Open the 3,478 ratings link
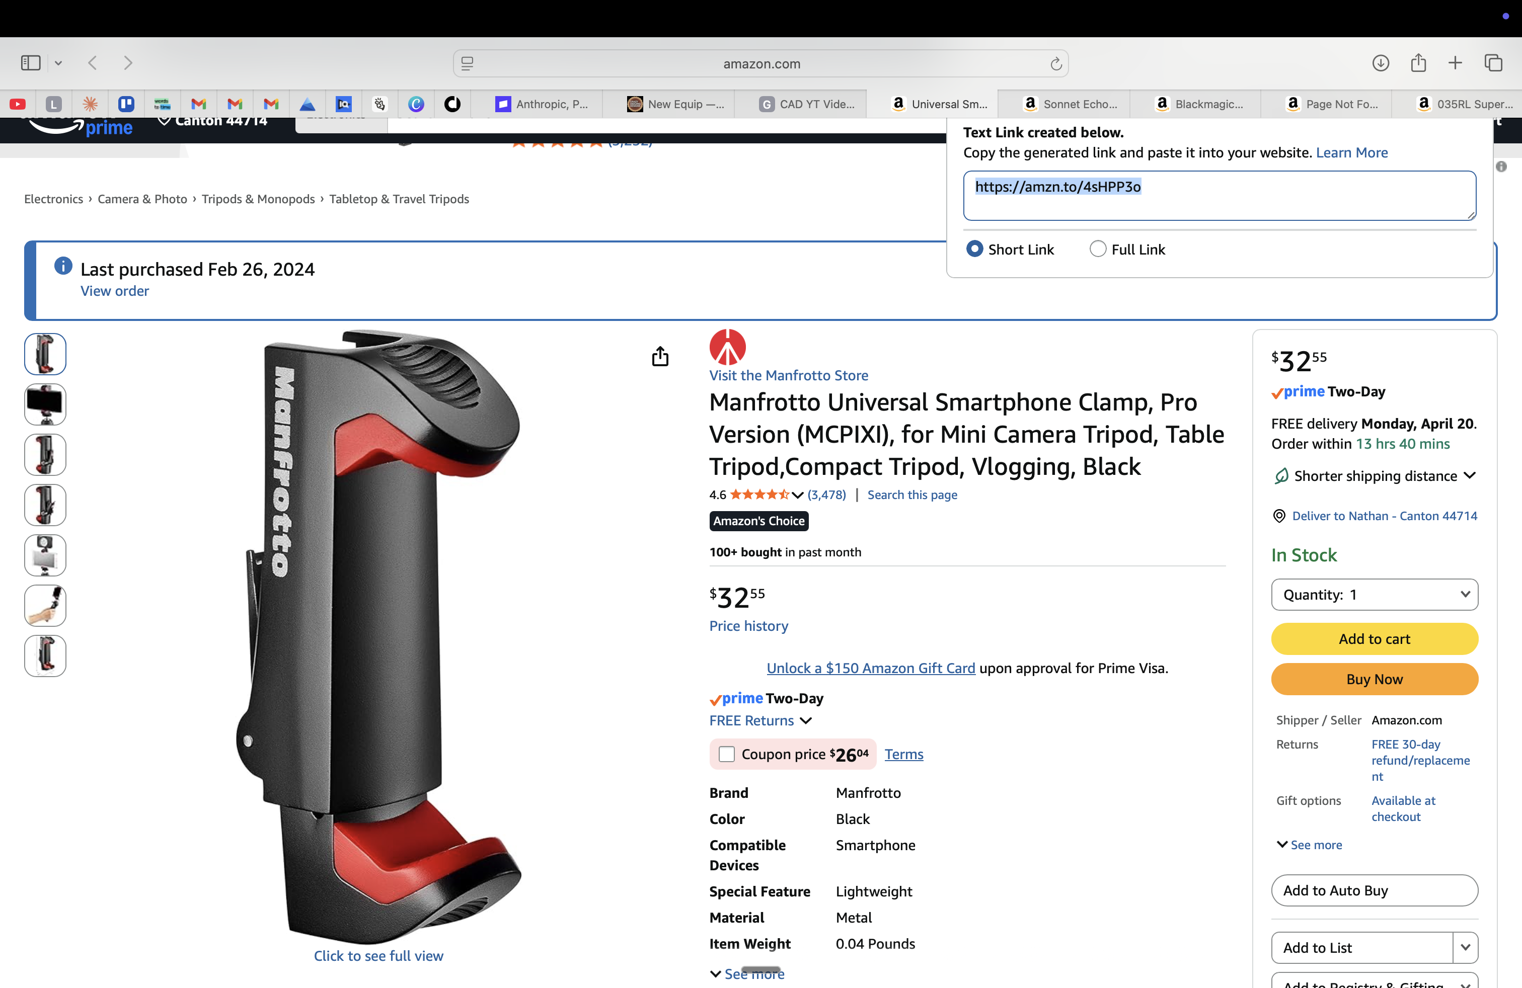The width and height of the screenshot is (1522, 988). 826,495
